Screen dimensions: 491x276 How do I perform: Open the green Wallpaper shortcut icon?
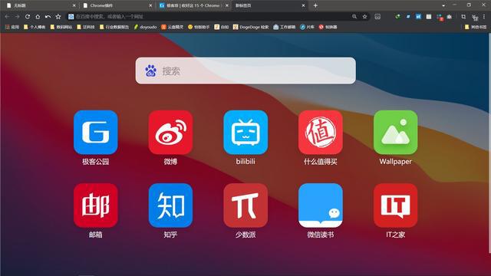pos(396,132)
